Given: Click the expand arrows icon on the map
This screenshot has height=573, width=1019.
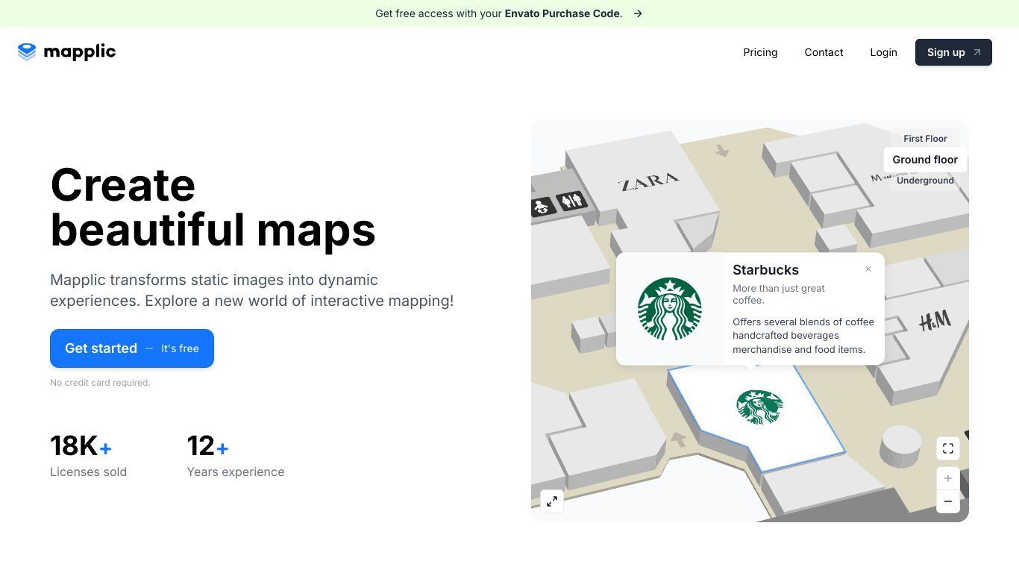Looking at the screenshot, I should click(552, 501).
